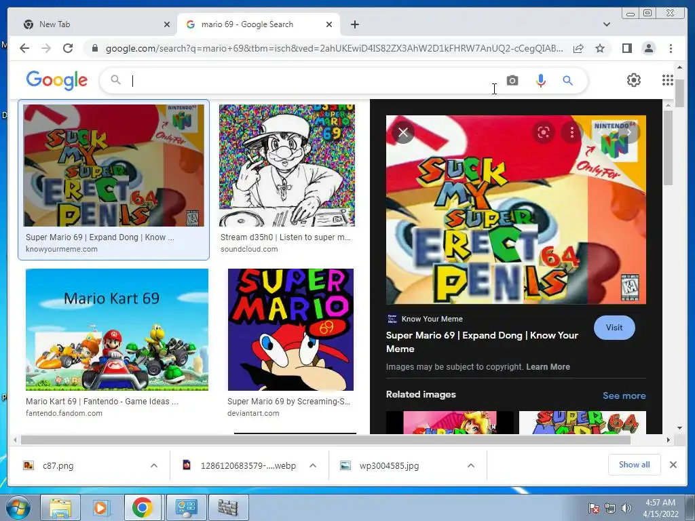Open Chrome three-dot menu
The image size is (695, 521).
(671, 48)
